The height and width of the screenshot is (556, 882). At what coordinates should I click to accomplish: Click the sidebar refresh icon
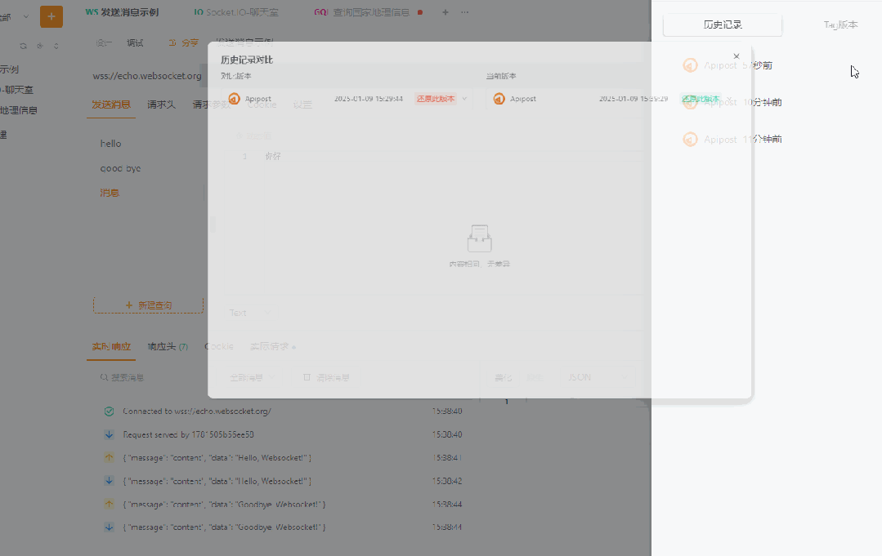(x=23, y=46)
